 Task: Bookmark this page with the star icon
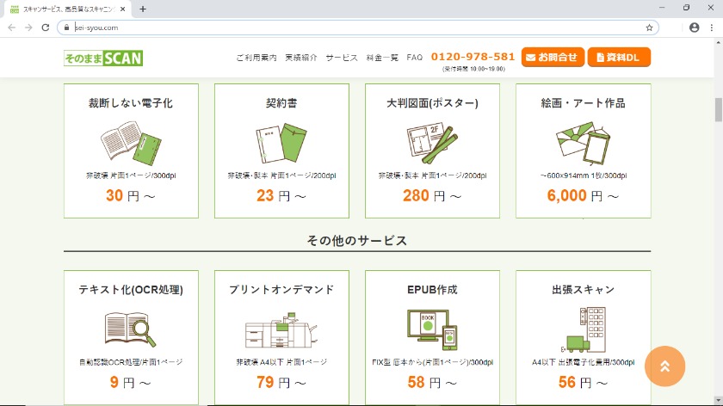[649, 28]
